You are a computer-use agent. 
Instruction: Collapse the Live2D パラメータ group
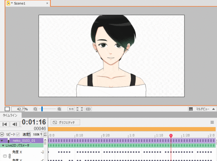[x=3, y=145]
